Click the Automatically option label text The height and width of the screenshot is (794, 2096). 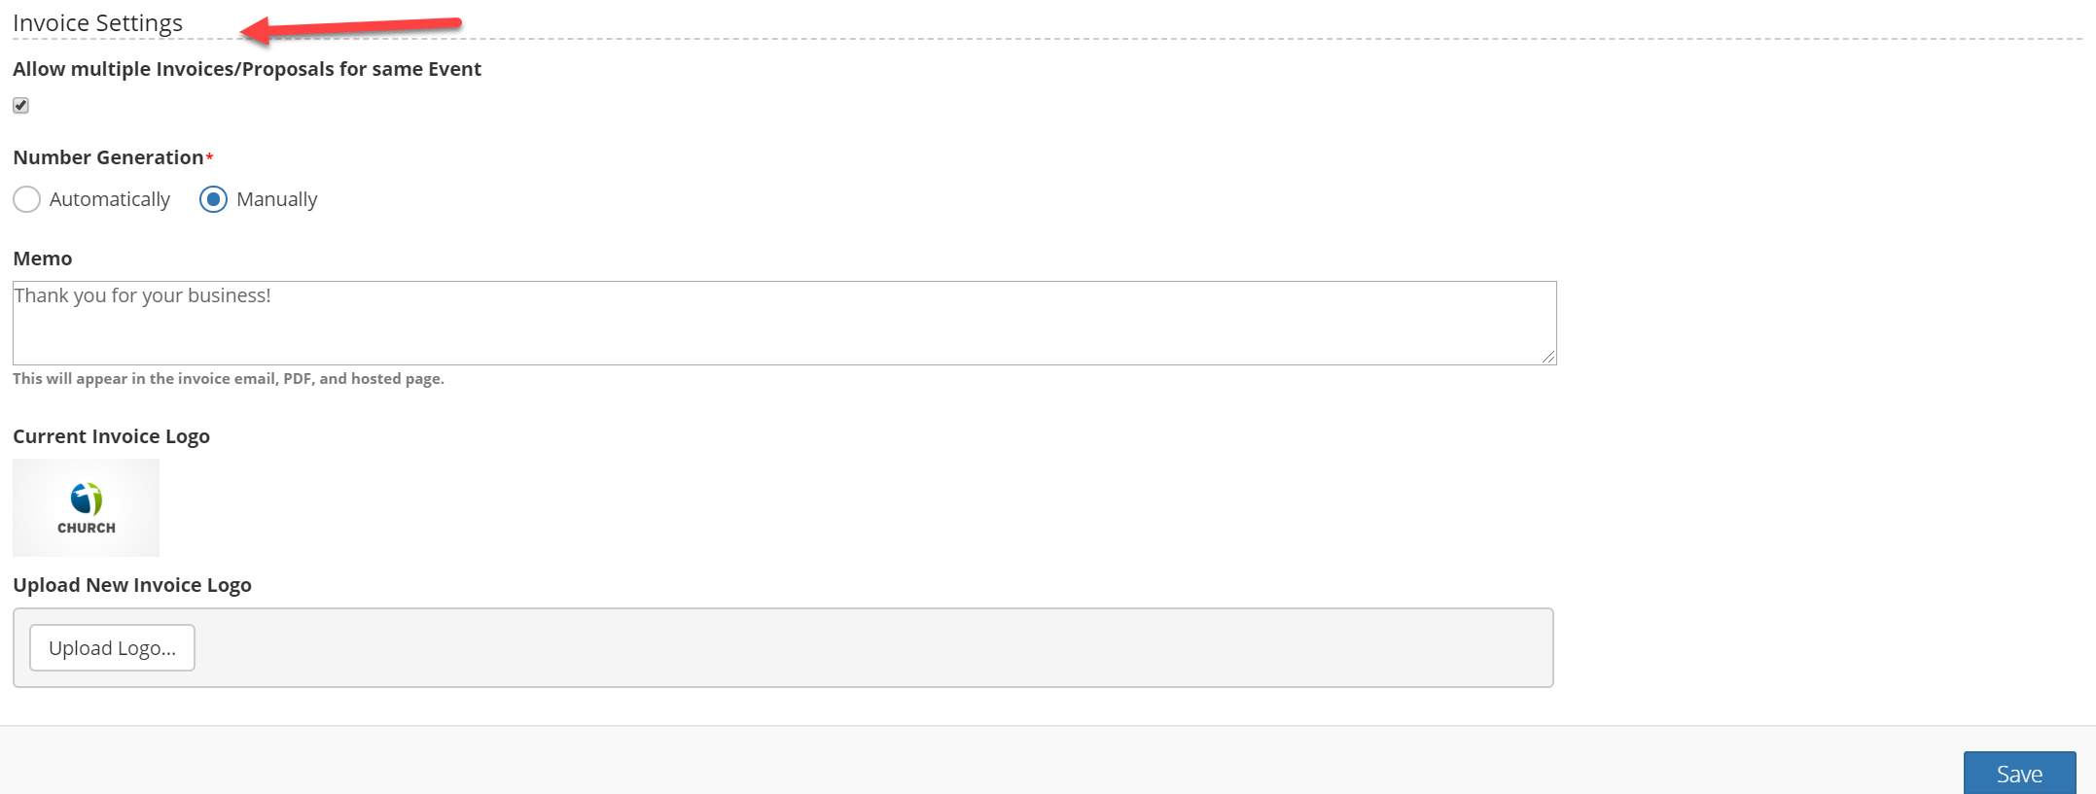pos(110,199)
